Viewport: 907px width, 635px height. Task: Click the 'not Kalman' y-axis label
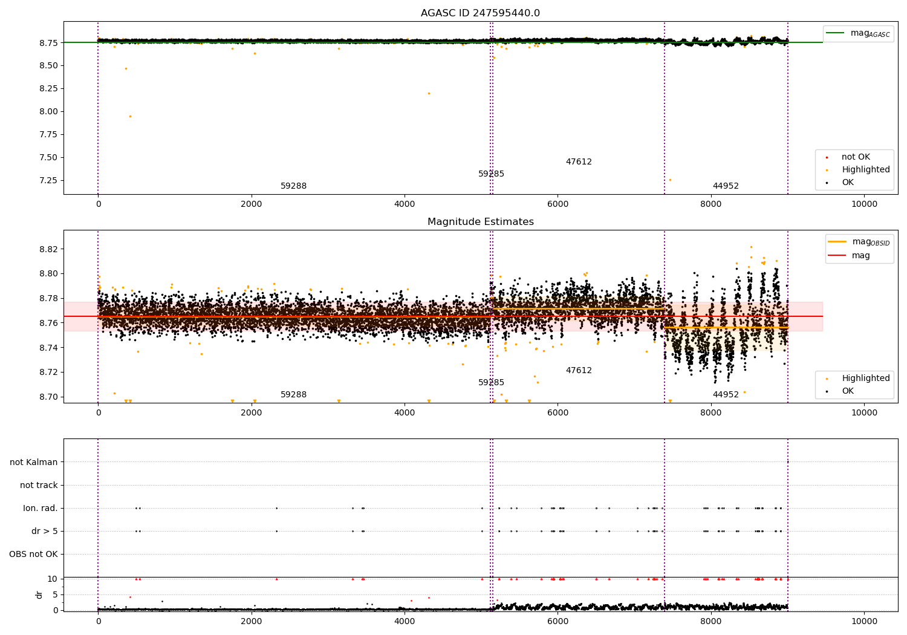[34, 462]
